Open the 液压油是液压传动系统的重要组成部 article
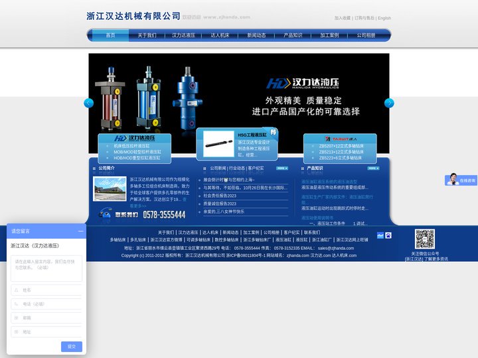The height and width of the screenshot is (358, 478). tap(335, 187)
